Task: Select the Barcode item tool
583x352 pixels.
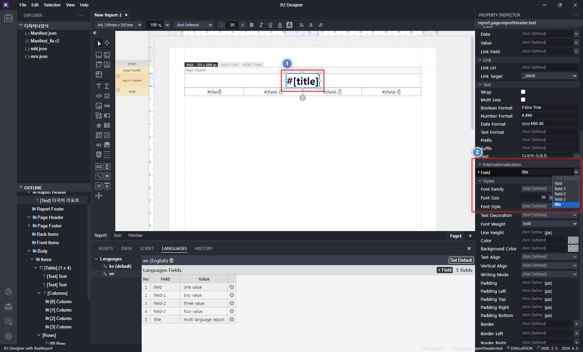Action: pos(107,125)
